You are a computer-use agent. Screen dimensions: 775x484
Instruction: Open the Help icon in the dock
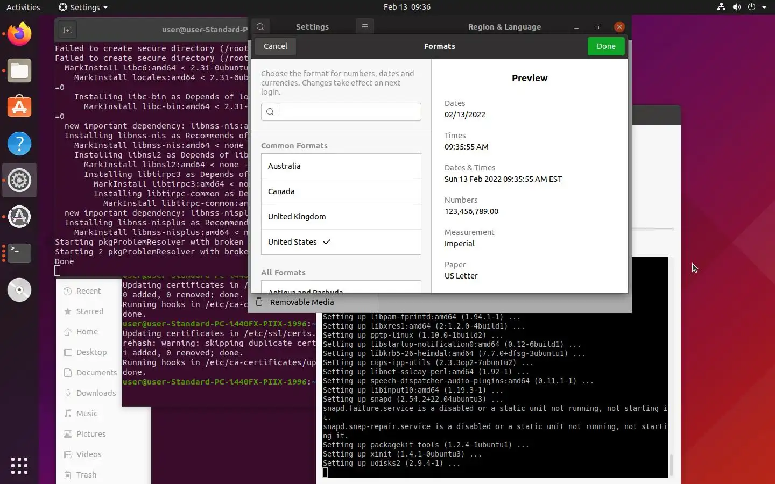pyautogui.click(x=19, y=144)
